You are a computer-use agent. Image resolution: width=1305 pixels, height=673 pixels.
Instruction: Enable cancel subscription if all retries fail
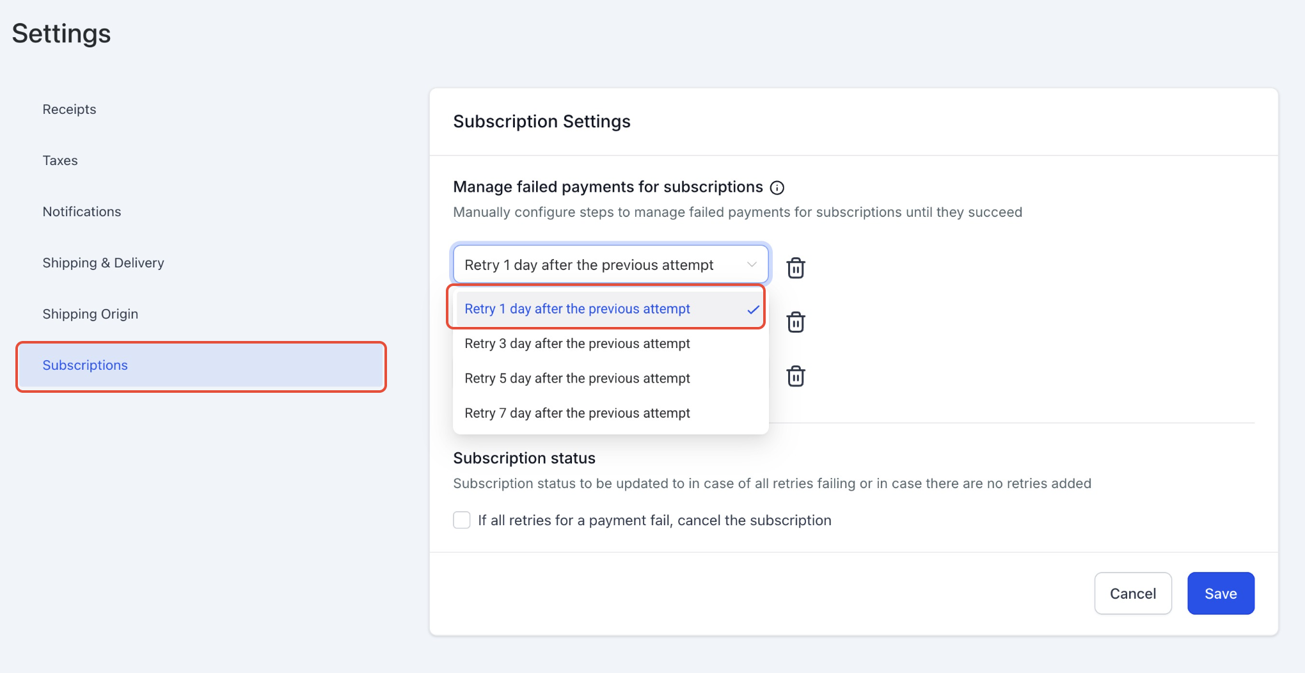(x=462, y=520)
